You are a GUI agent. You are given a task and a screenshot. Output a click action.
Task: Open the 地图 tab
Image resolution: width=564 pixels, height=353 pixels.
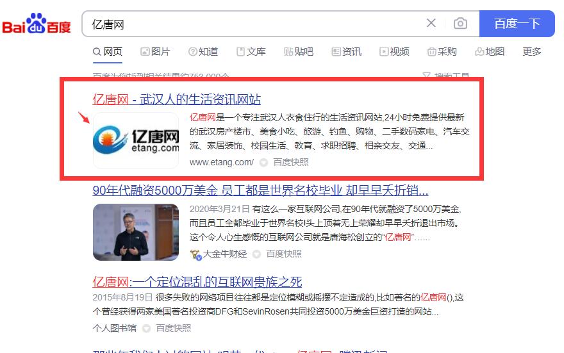tap(490, 52)
